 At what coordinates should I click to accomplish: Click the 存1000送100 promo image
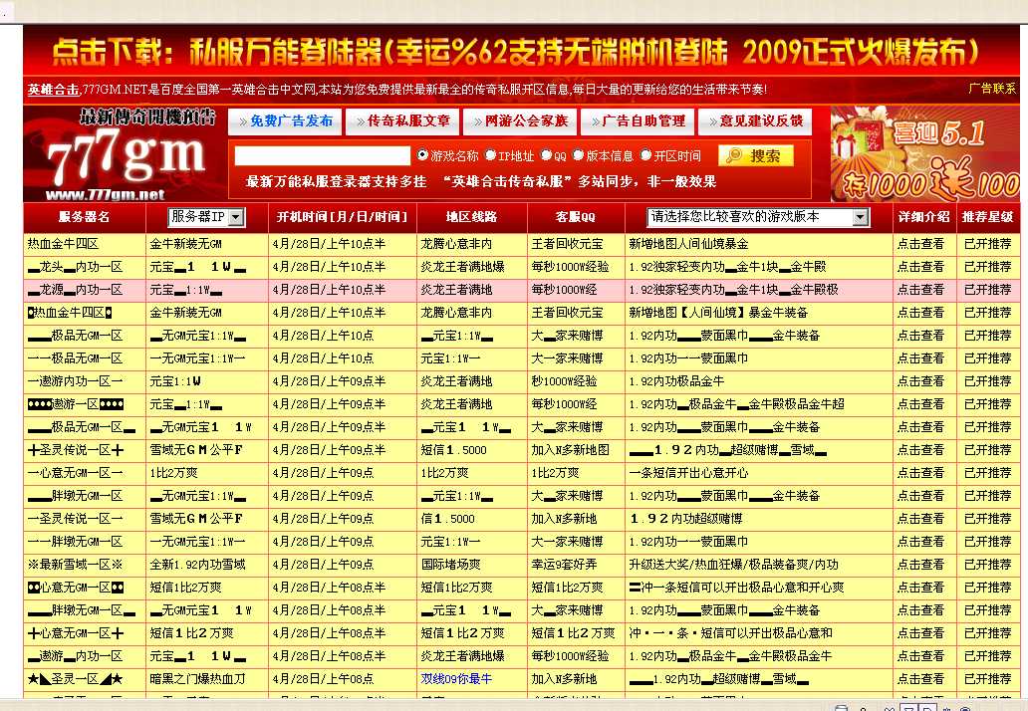936,184
